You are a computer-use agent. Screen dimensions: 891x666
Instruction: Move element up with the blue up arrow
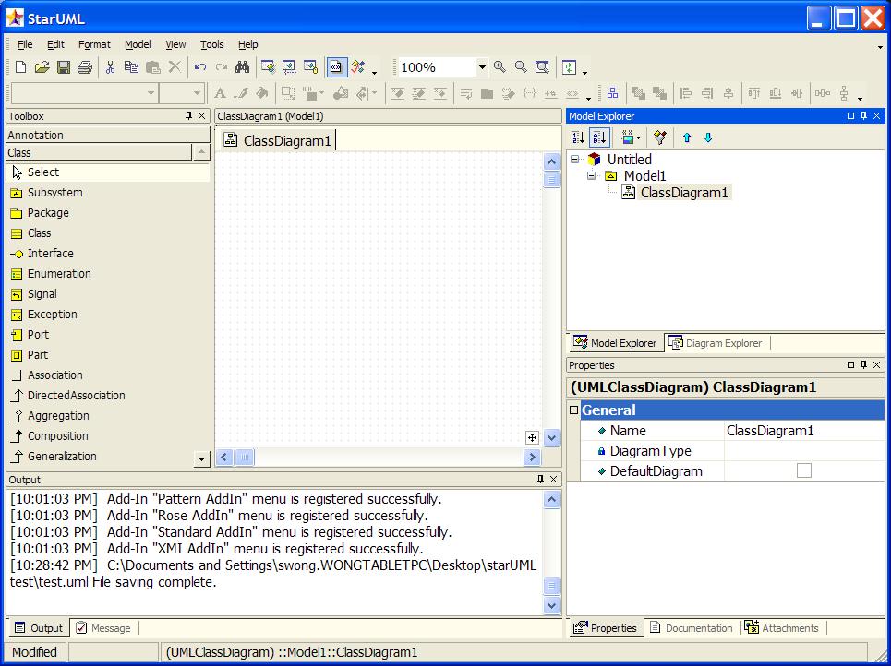pyautogui.click(x=687, y=137)
